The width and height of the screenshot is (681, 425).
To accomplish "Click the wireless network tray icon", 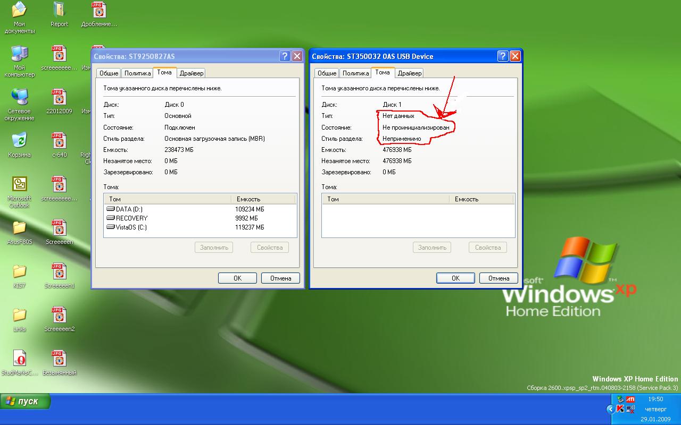I will point(630,409).
